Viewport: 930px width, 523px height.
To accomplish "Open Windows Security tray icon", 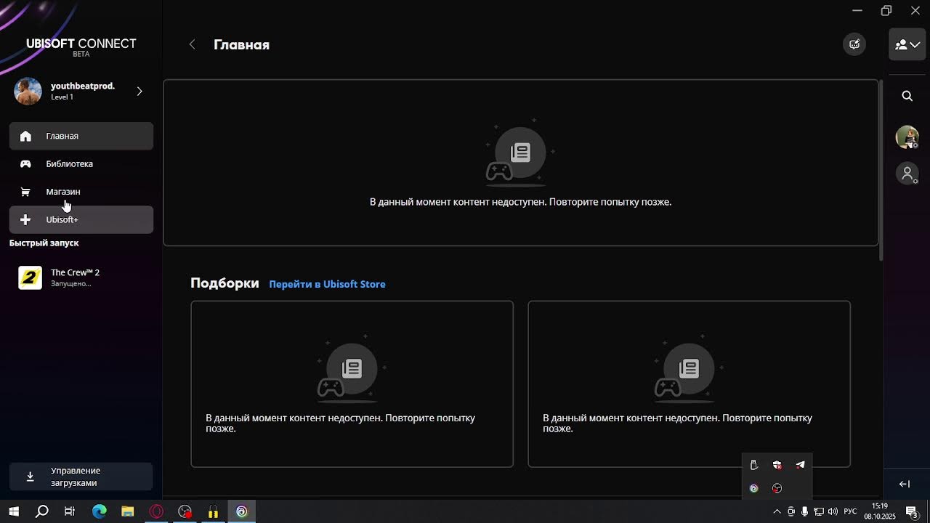I will pos(777,465).
